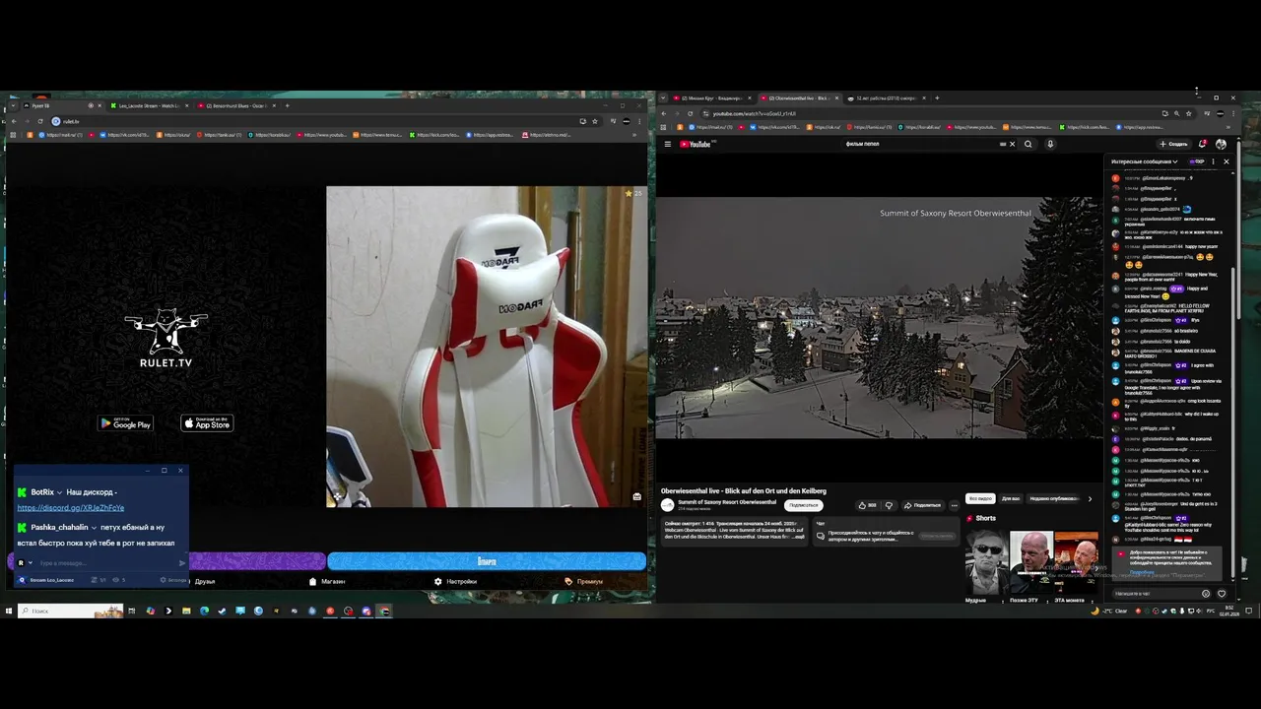Show more filter chips with right arrow
Viewport: 1261px width, 709px height.
[x=1090, y=498]
